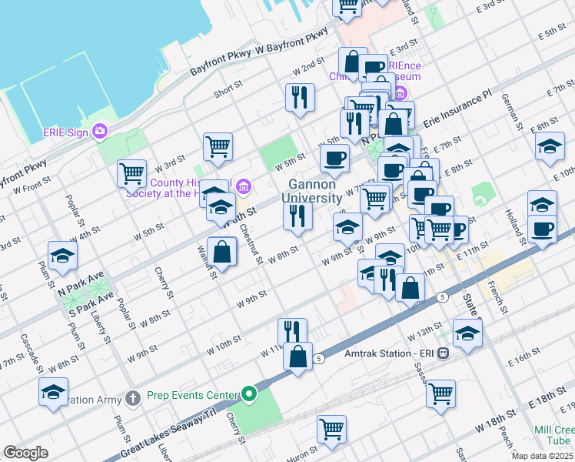Screen dimensions: 575x462
Task: Select the coffee cup marker above Gannon University
Action: [x=334, y=159]
